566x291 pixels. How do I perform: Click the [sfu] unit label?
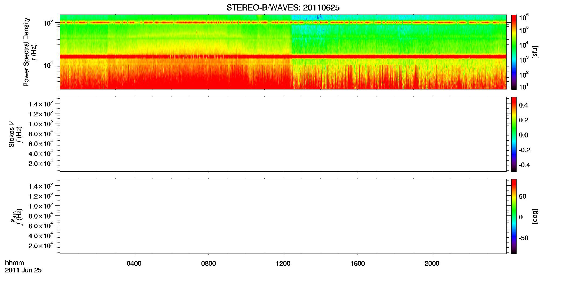(x=535, y=52)
